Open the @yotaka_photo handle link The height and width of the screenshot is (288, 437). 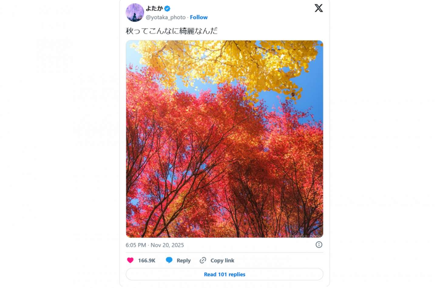[x=165, y=17]
